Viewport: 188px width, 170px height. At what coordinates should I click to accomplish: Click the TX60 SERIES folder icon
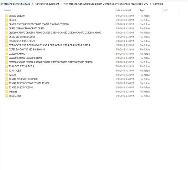(x=6, y=96)
